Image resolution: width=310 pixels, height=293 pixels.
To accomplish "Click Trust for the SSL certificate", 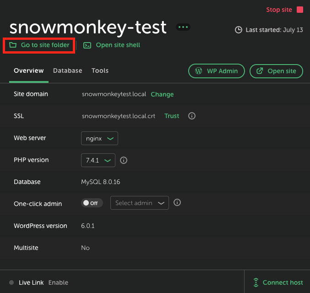I will [172, 116].
